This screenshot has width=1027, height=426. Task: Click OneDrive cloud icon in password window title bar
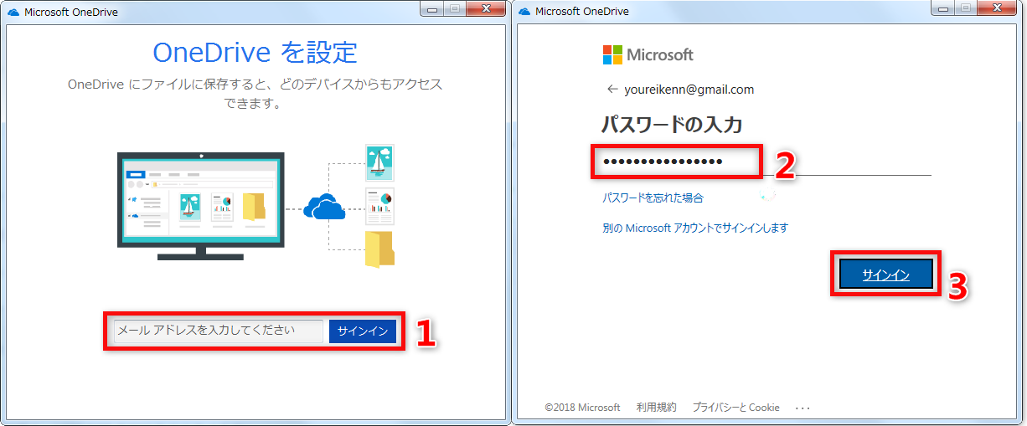(524, 12)
